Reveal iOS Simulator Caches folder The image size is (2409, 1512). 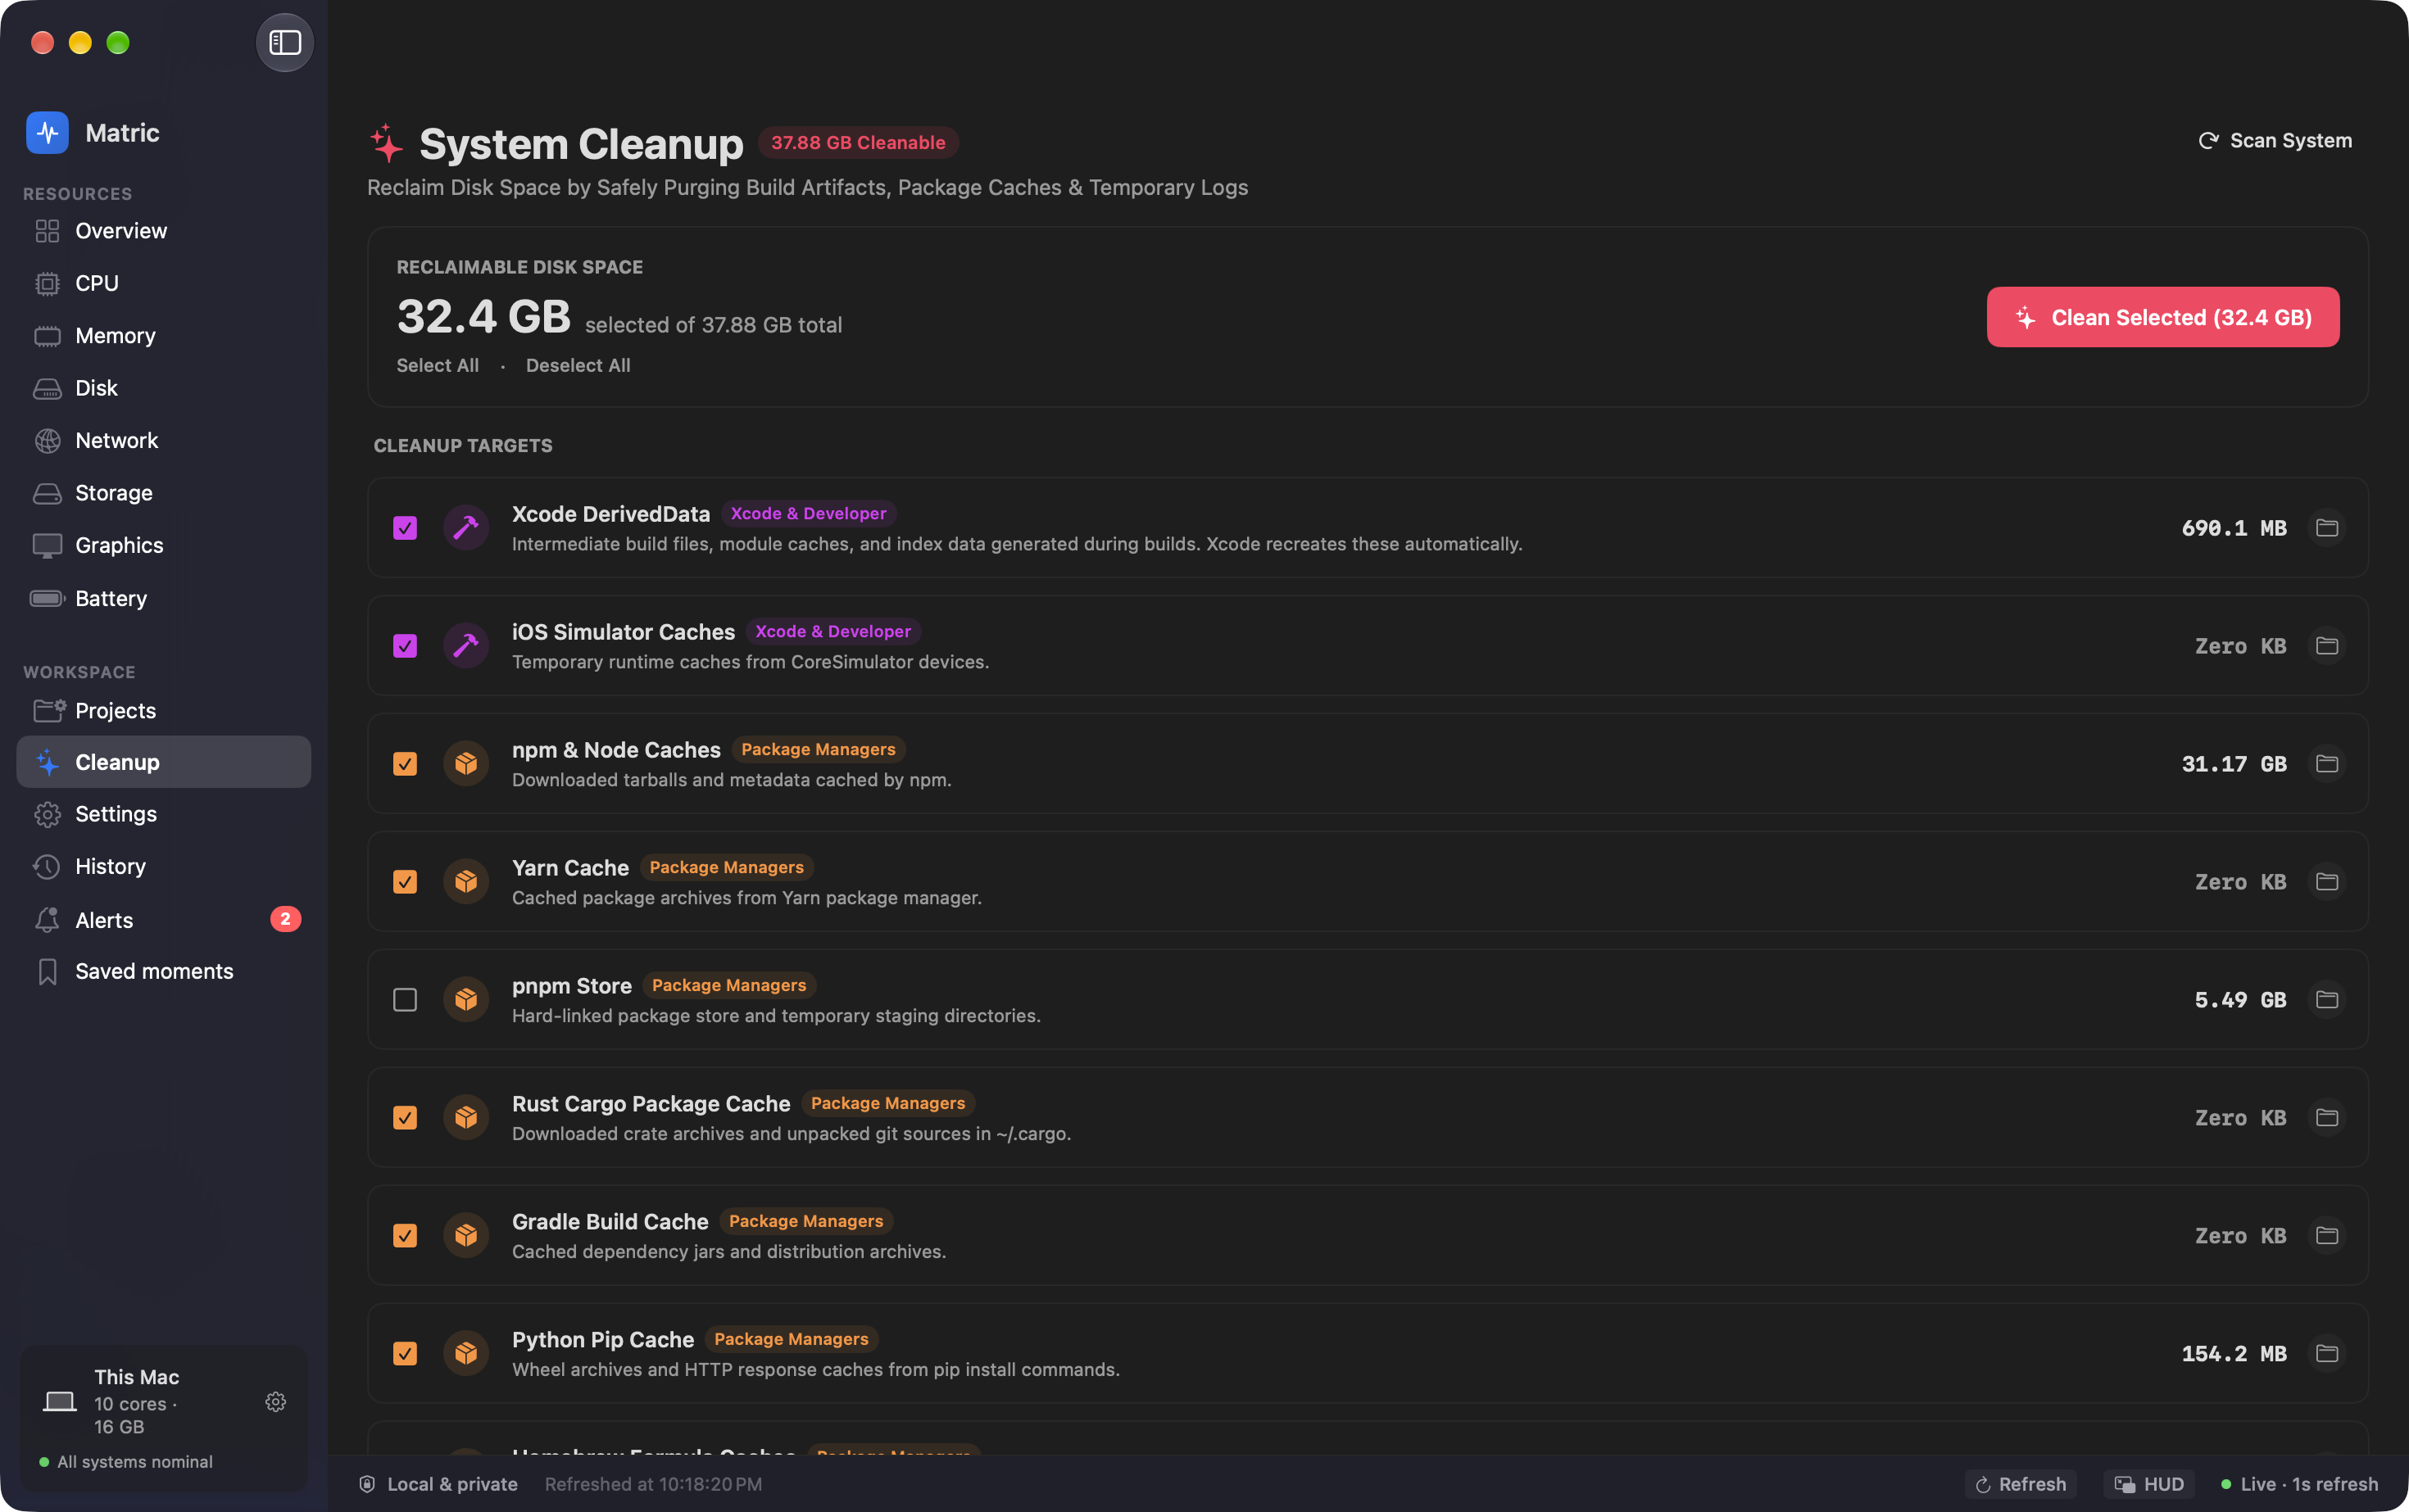[x=2327, y=646]
